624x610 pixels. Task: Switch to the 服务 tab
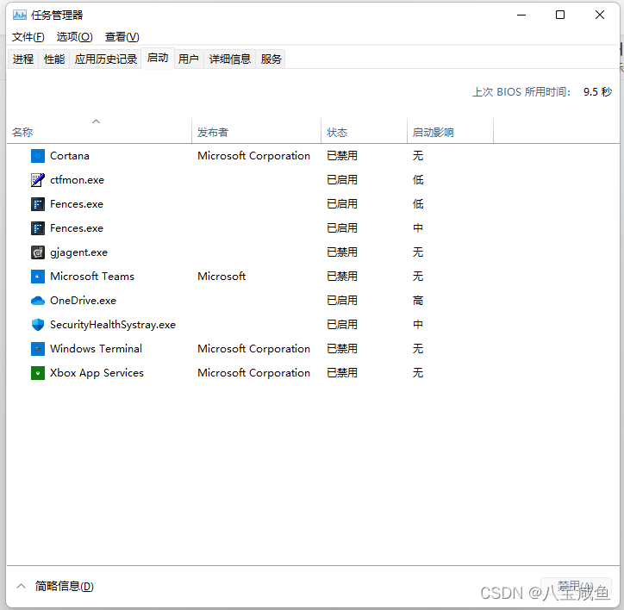271,59
